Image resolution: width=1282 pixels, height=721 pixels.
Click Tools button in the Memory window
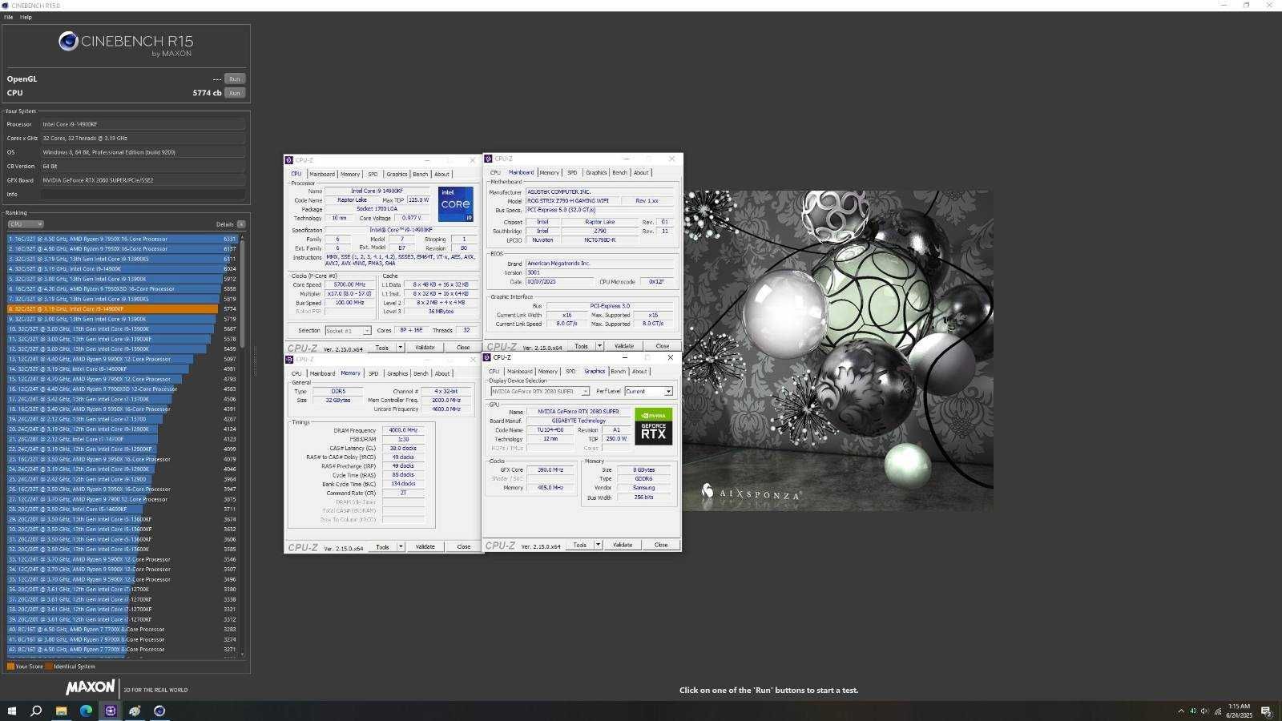tap(382, 547)
